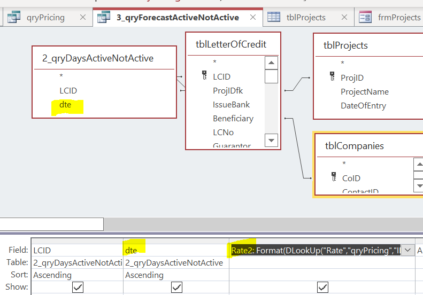Uncheck Show checkbox for Rate2 column
Viewport: 423px width, 295px height.
(x=322, y=287)
